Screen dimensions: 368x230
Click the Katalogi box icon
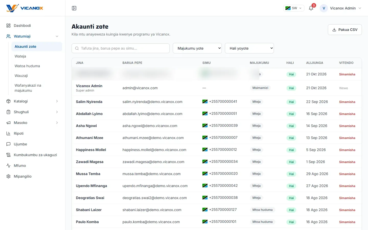[8, 101]
